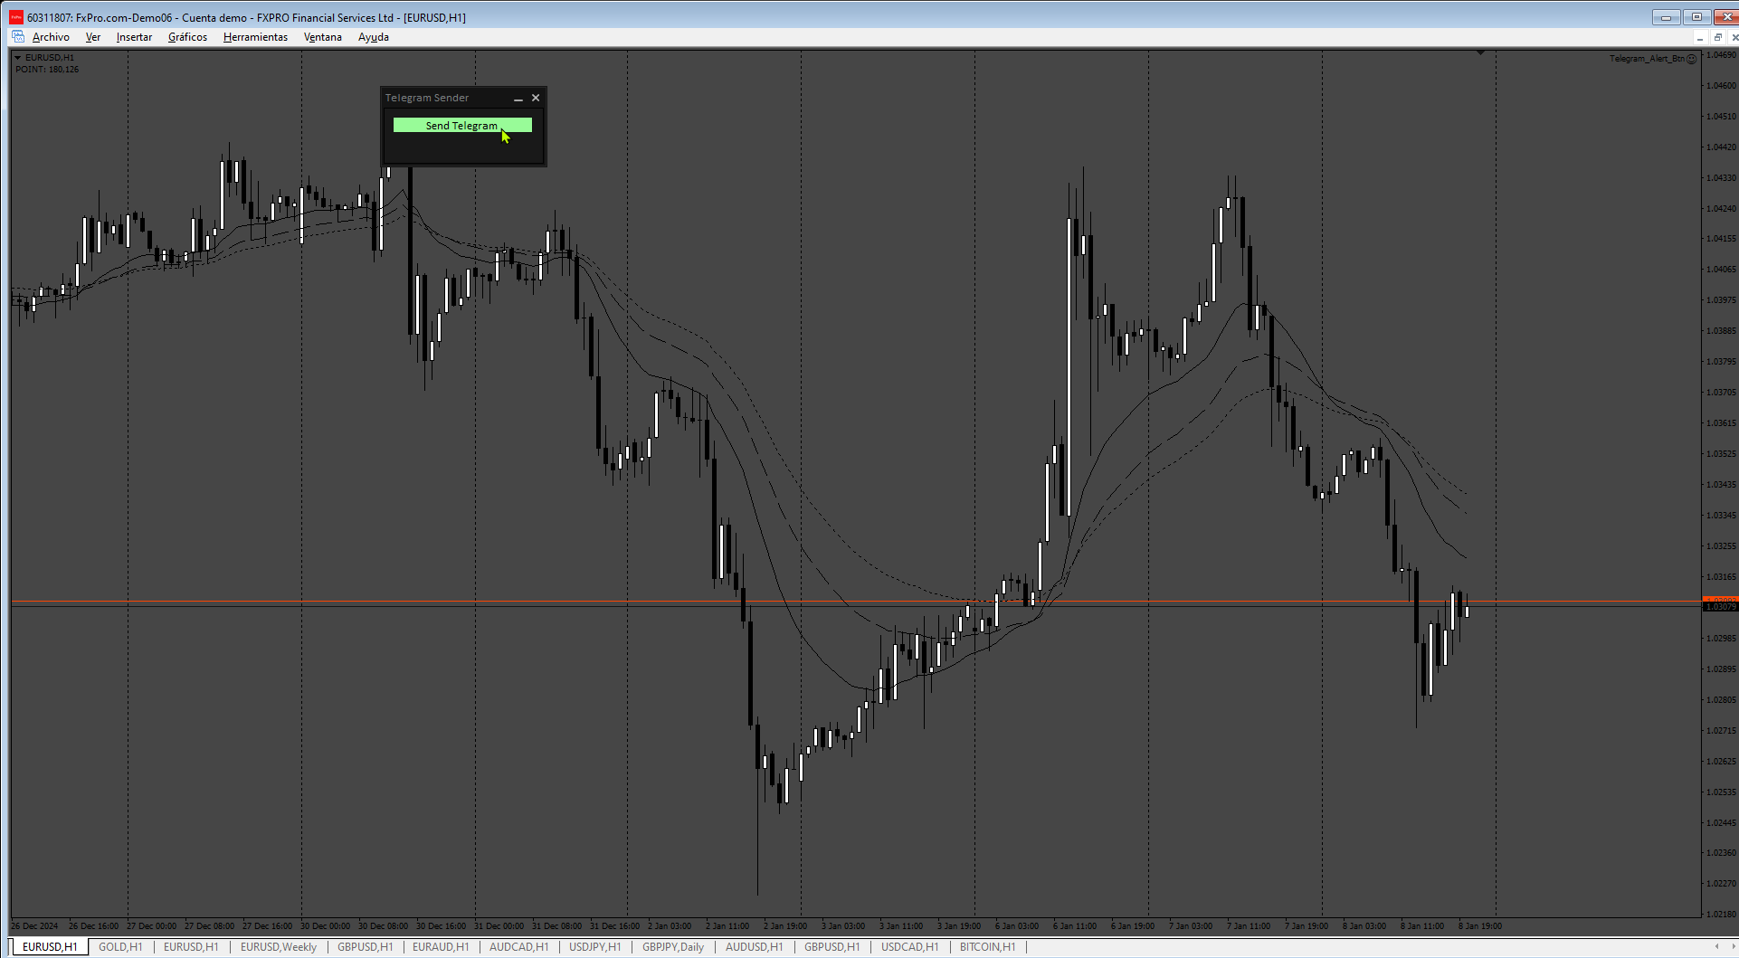The height and width of the screenshot is (958, 1739).
Task: Click the POINT: 180,126 chart label
Action: click(x=47, y=70)
